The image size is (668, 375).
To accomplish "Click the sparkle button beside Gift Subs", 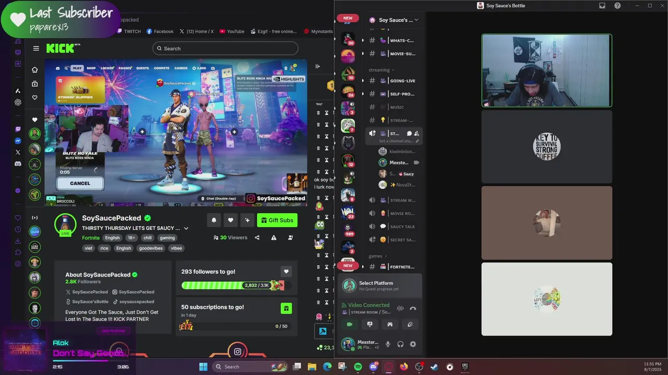I will (247, 220).
